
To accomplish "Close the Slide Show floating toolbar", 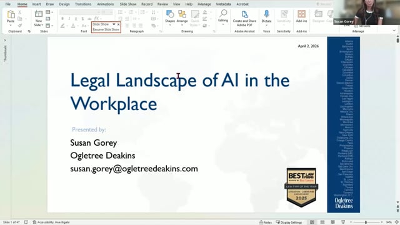I will pos(118,24).
